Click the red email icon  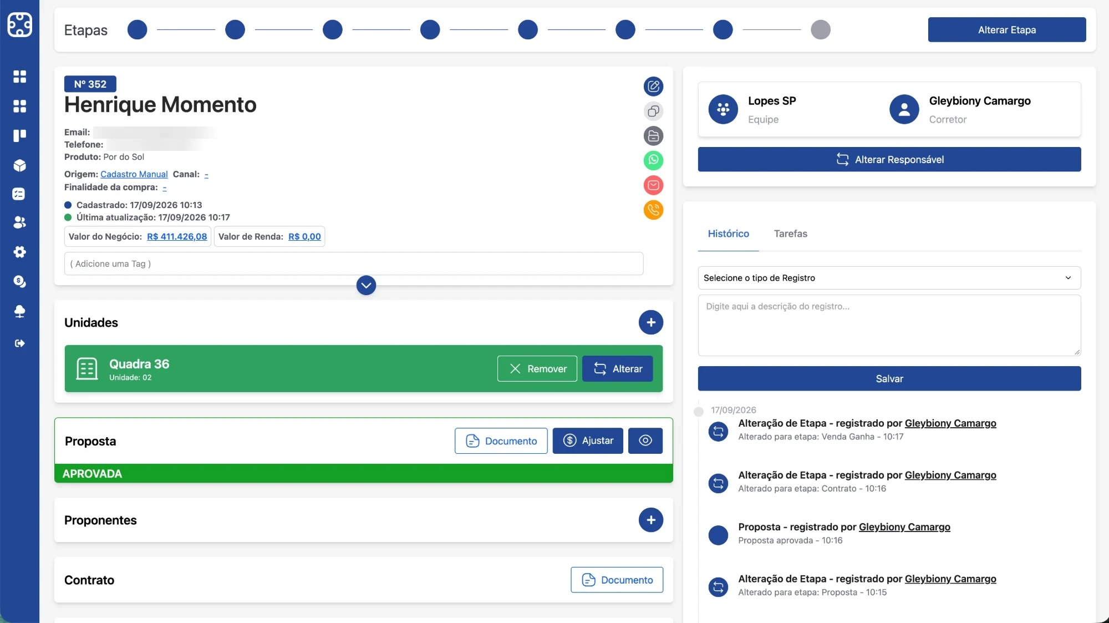pyautogui.click(x=653, y=185)
